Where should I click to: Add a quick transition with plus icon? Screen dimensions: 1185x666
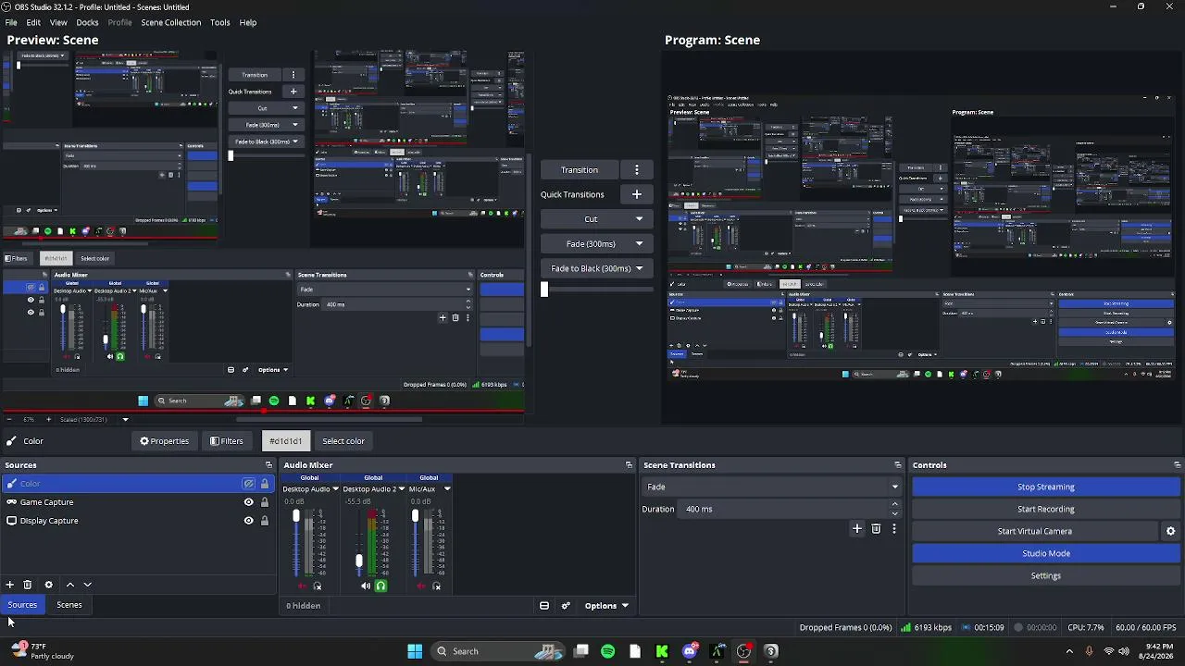click(636, 194)
